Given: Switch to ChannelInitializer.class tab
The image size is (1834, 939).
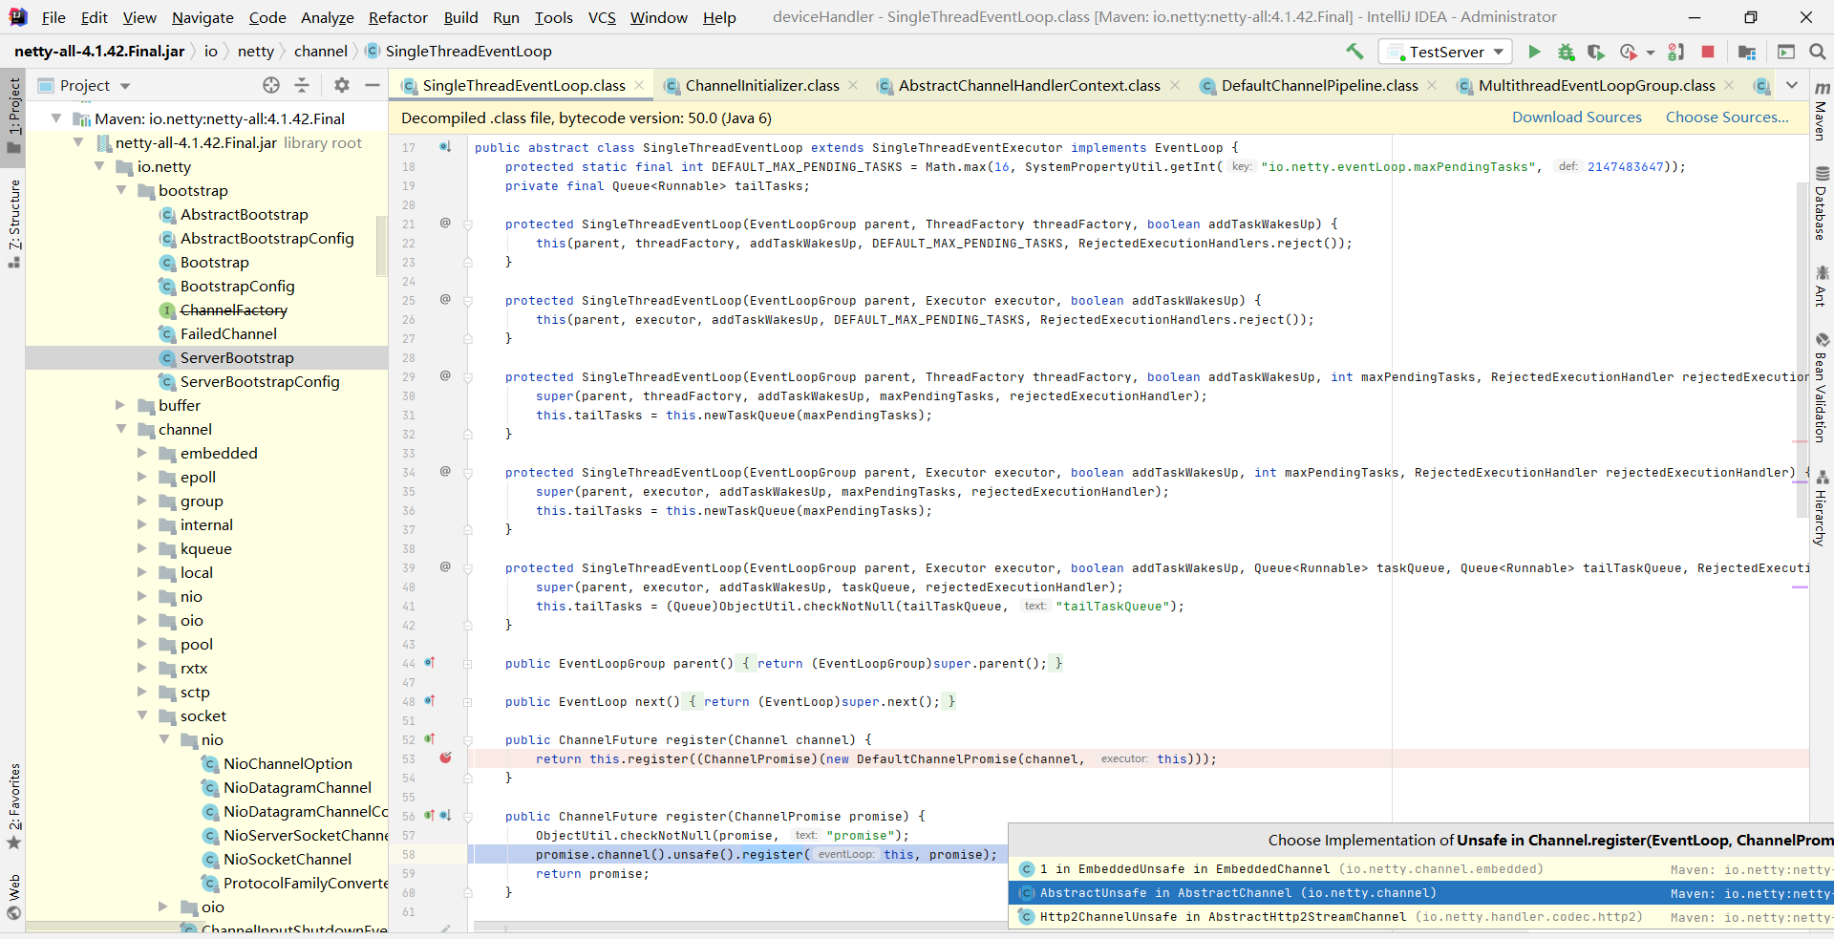Looking at the screenshot, I should (x=762, y=86).
